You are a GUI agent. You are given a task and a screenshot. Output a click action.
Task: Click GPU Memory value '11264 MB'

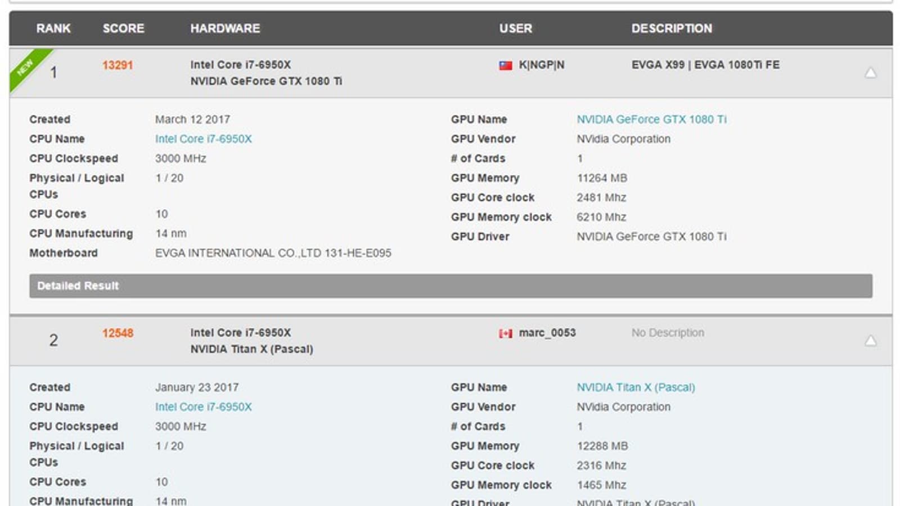tap(602, 178)
